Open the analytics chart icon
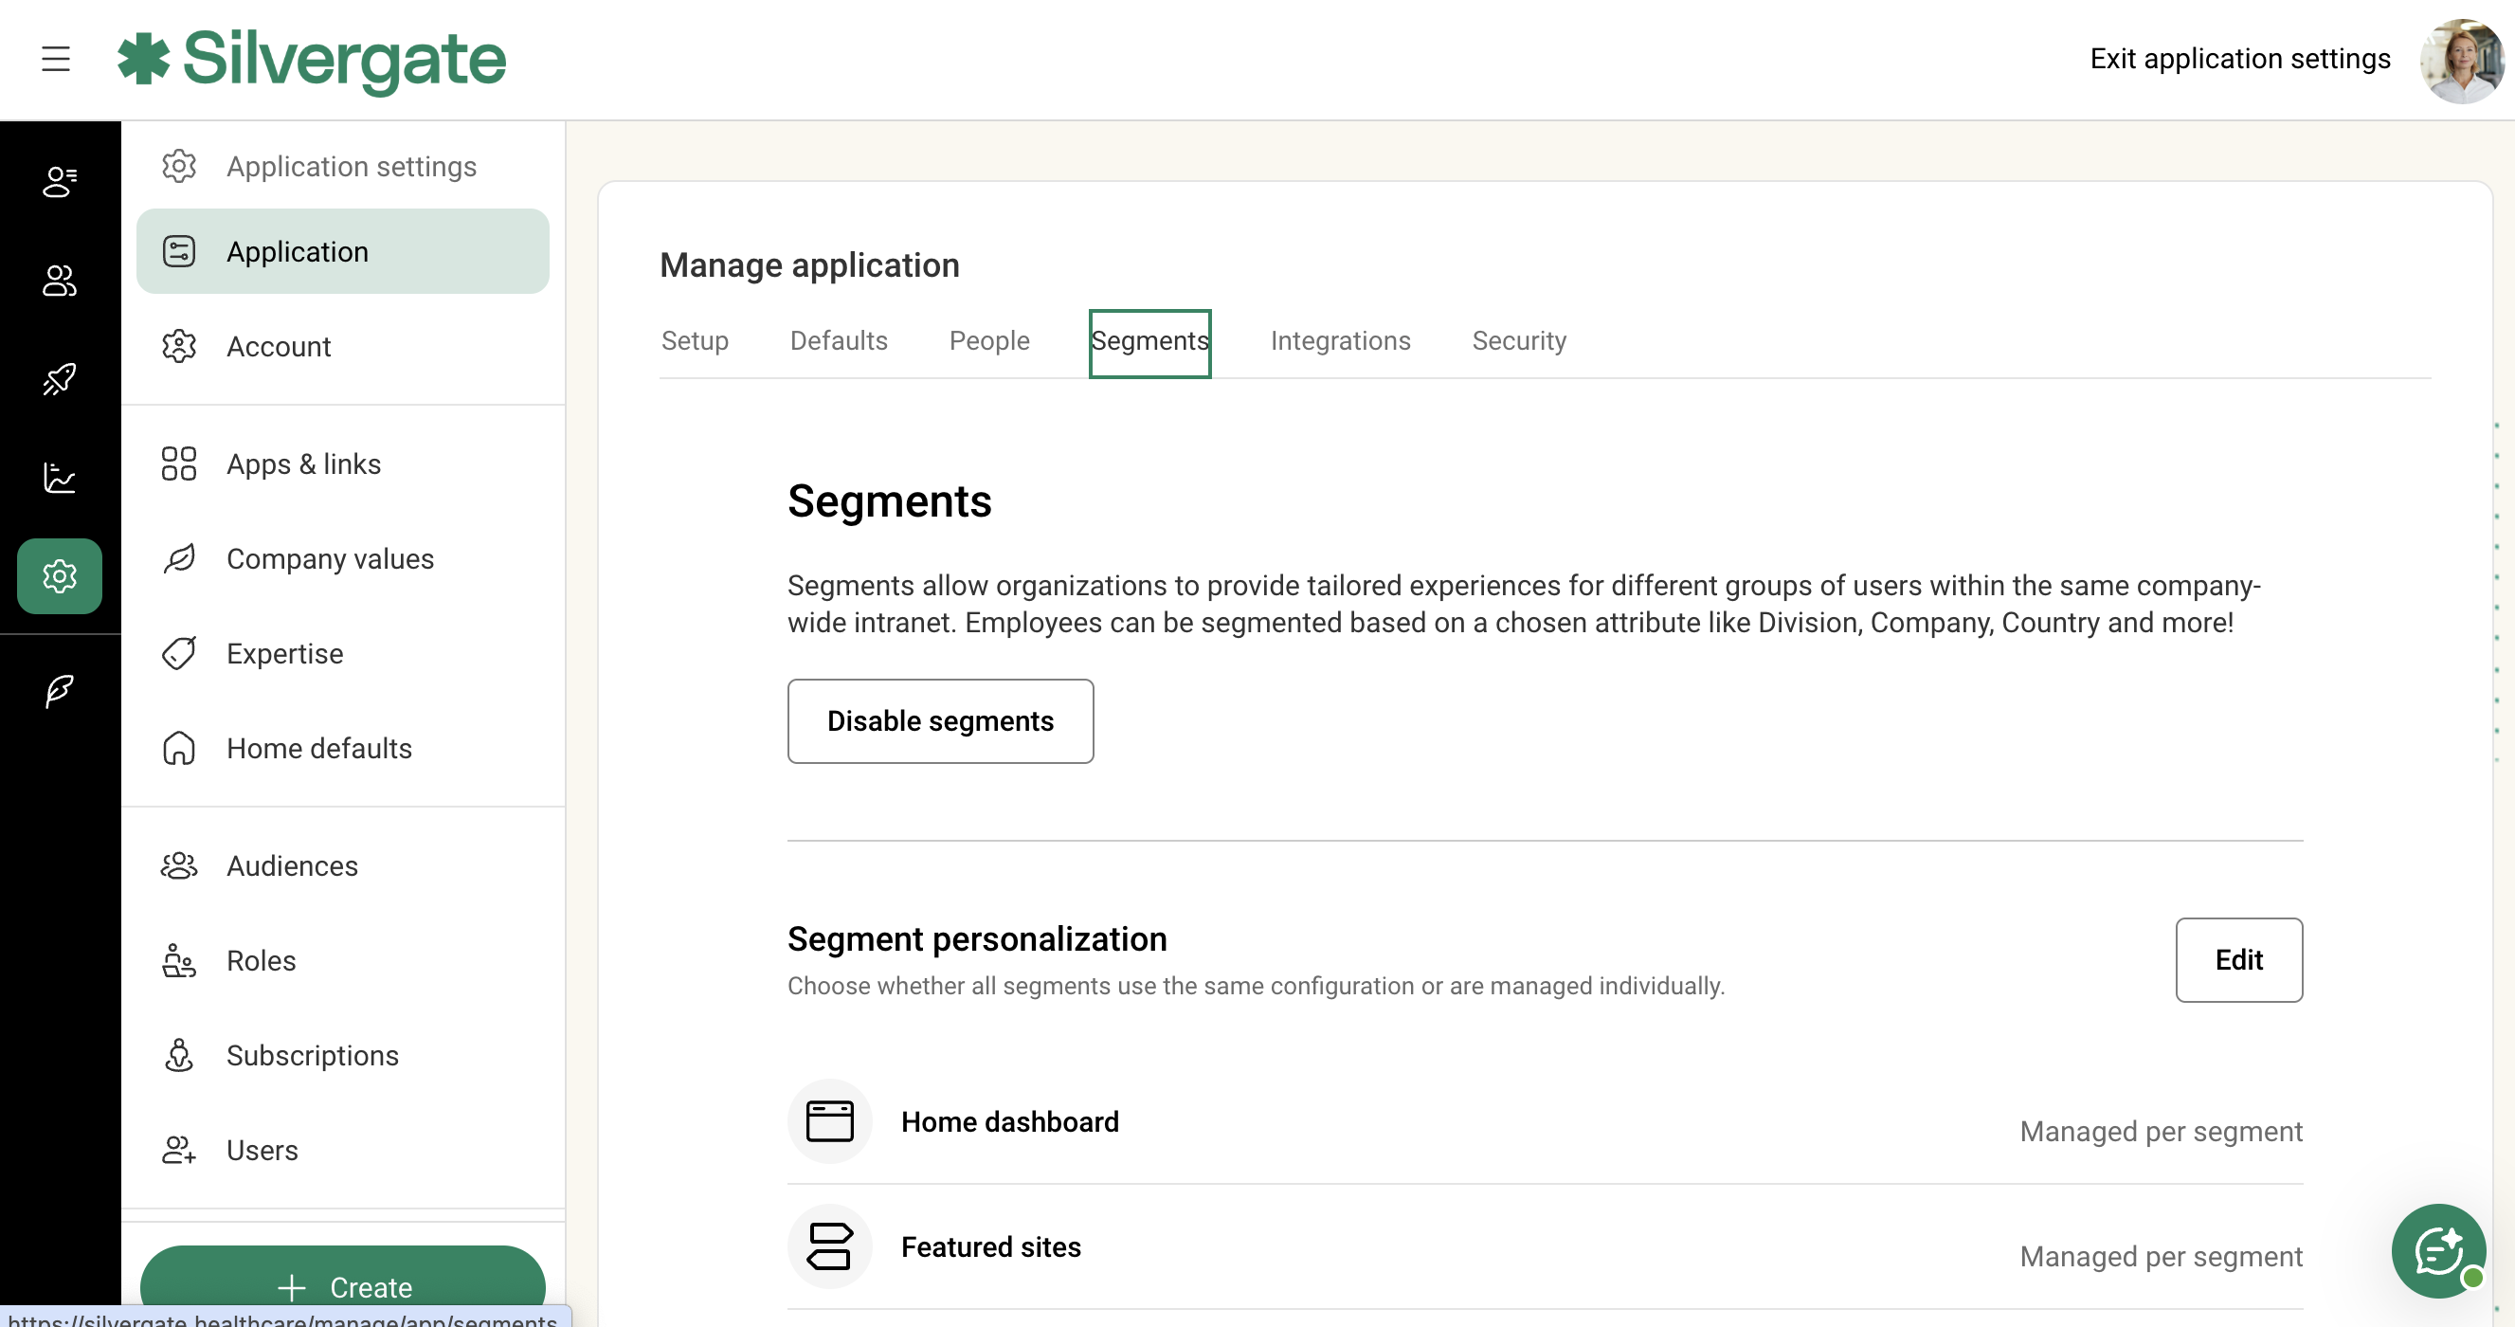 click(60, 478)
